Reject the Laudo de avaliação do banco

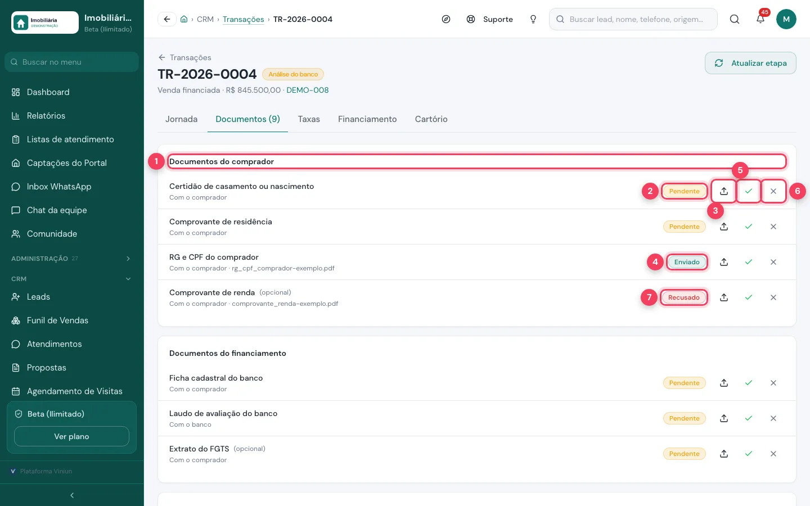click(773, 418)
